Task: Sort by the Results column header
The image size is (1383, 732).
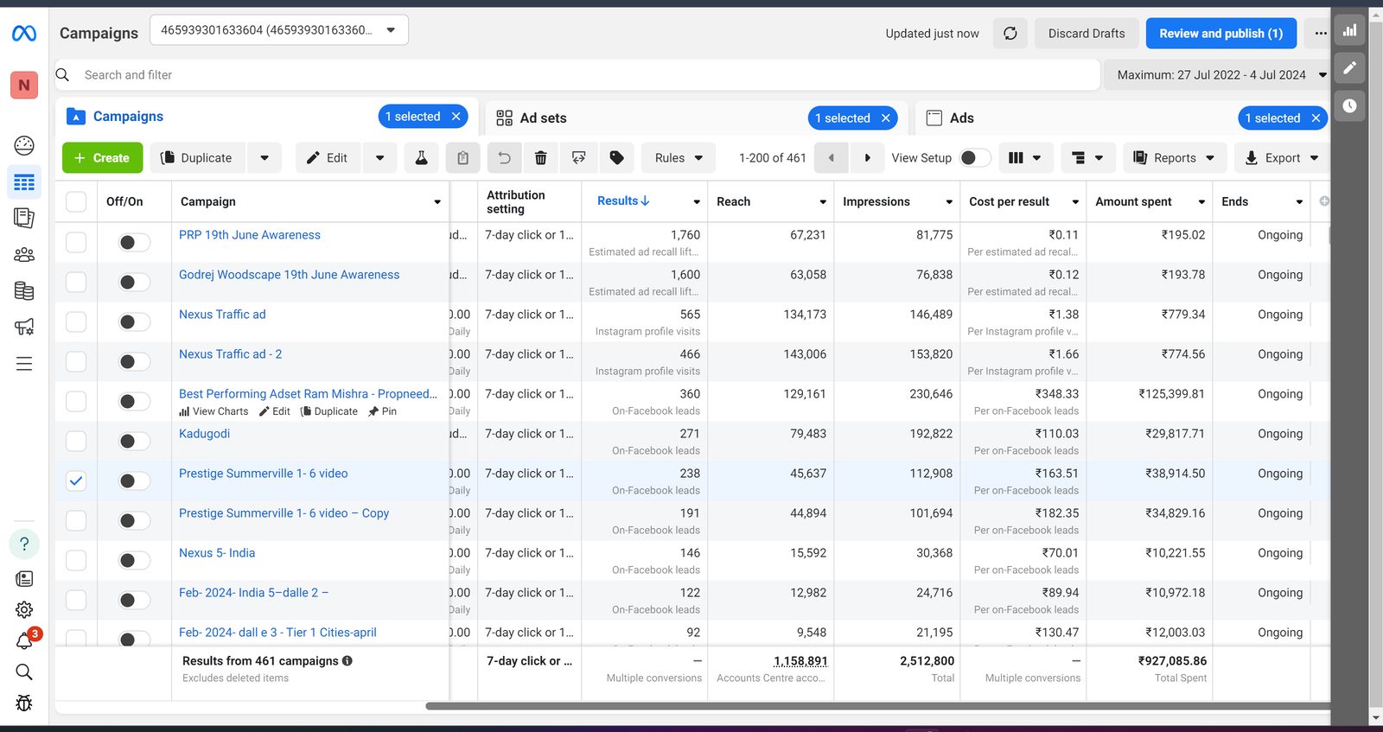Action: [623, 201]
